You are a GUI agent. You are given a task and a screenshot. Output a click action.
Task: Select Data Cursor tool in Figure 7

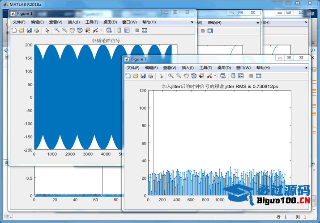pyautogui.click(x=201, y=76)
